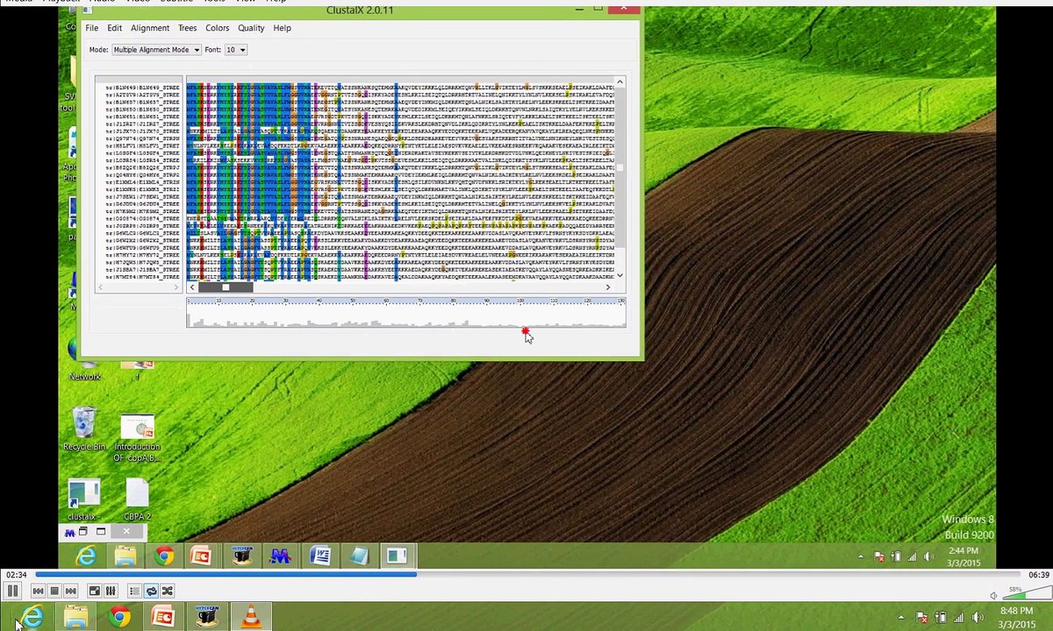The height and width of the screenshot is (631, 1053).
Task: Select the Recycle Bin desktop icon
Action: (83, 429)
